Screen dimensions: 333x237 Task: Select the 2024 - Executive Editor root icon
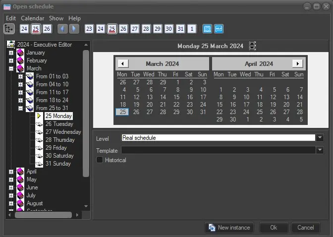click(10, 45)
